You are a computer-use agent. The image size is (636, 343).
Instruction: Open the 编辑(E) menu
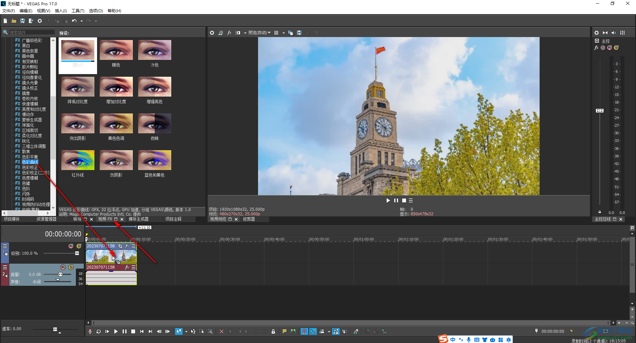click(26, 11)
